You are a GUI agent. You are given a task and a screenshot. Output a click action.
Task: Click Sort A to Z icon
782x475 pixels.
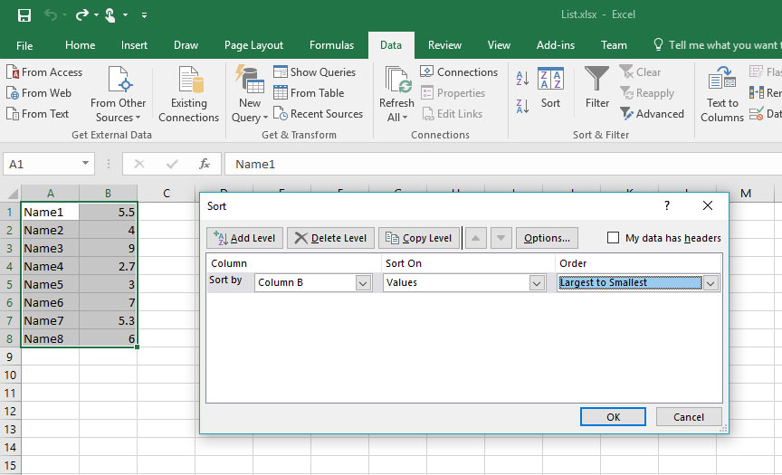pyautogui.click(x=523, y=80)
